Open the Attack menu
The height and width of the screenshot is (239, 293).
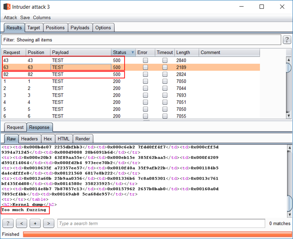pos(10,18)
